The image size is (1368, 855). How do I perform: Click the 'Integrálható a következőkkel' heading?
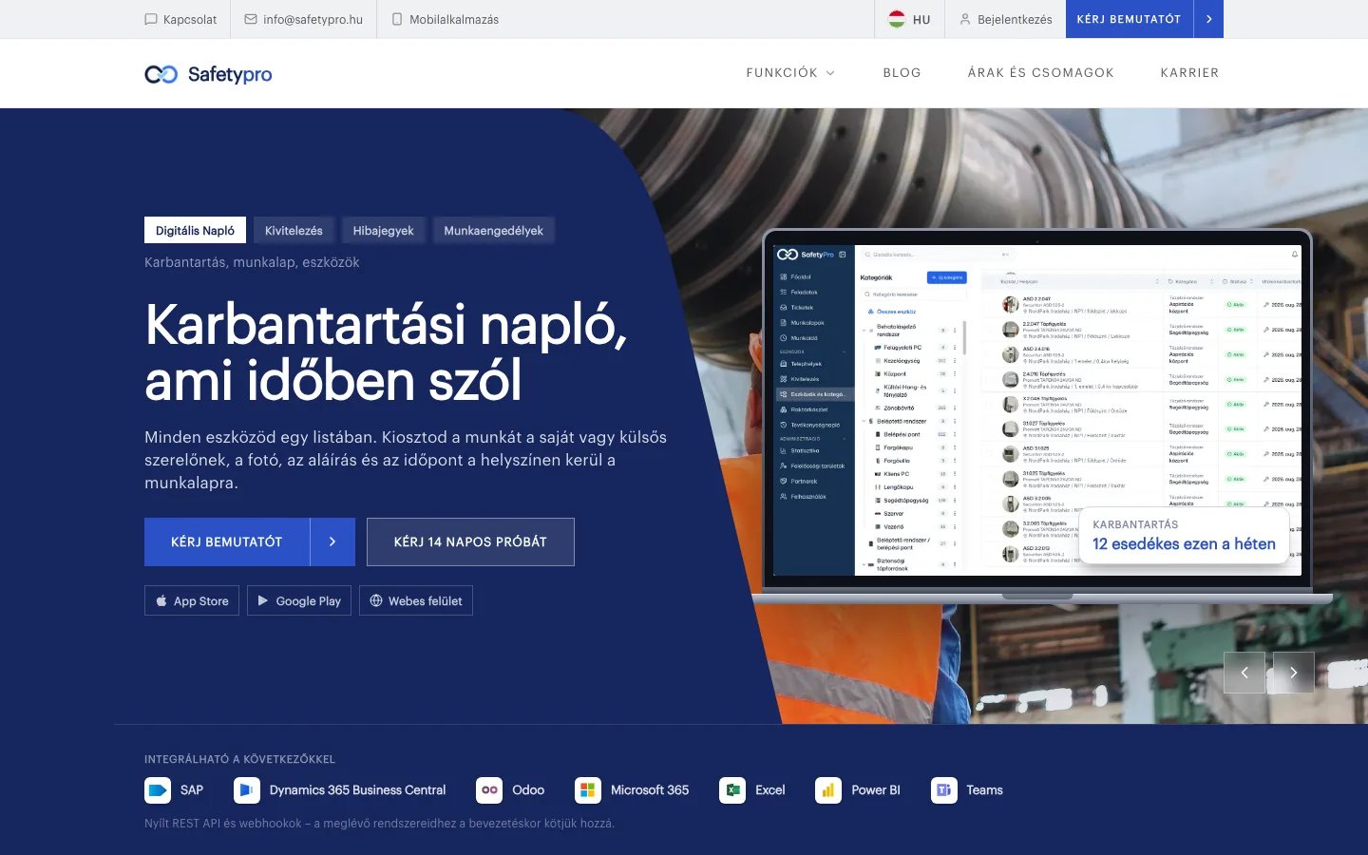[239, 759]
